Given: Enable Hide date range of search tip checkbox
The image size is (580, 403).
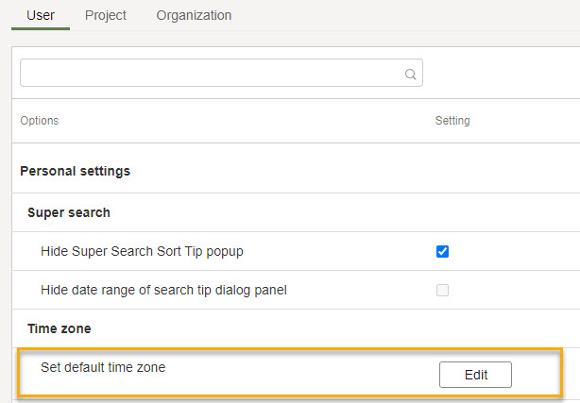Looking at the screenshot, I should (442, 291).
